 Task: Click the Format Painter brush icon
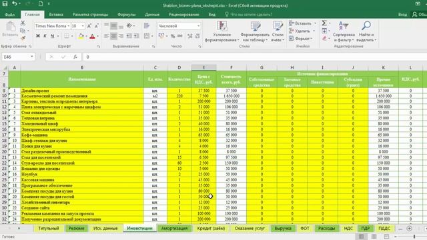coord(23,38)
